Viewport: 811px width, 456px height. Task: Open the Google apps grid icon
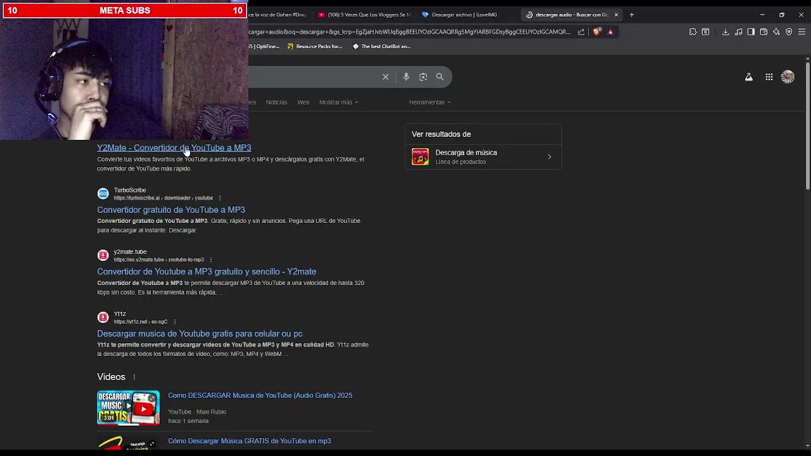pyautogui.click(x=769, y=77)
